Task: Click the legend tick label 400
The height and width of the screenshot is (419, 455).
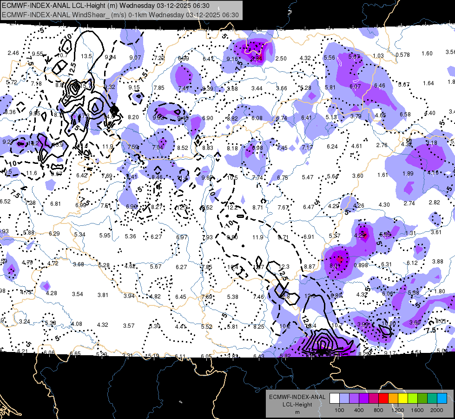Action: coord(359,410)
